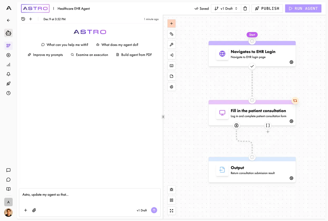The width and height of the screenshot is (328, 221).
Task: Click the brackets connector under consultation node
Action: tap(268, 125)
